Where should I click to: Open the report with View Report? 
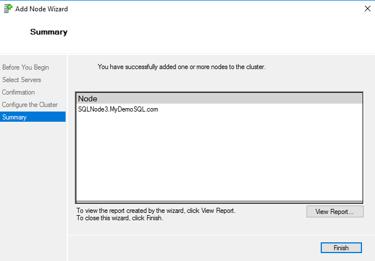click(x=335, y=212)
